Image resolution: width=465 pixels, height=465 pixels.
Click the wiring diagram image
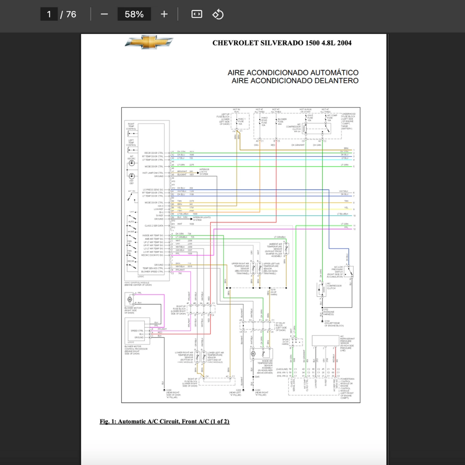[x=241, y=255]
